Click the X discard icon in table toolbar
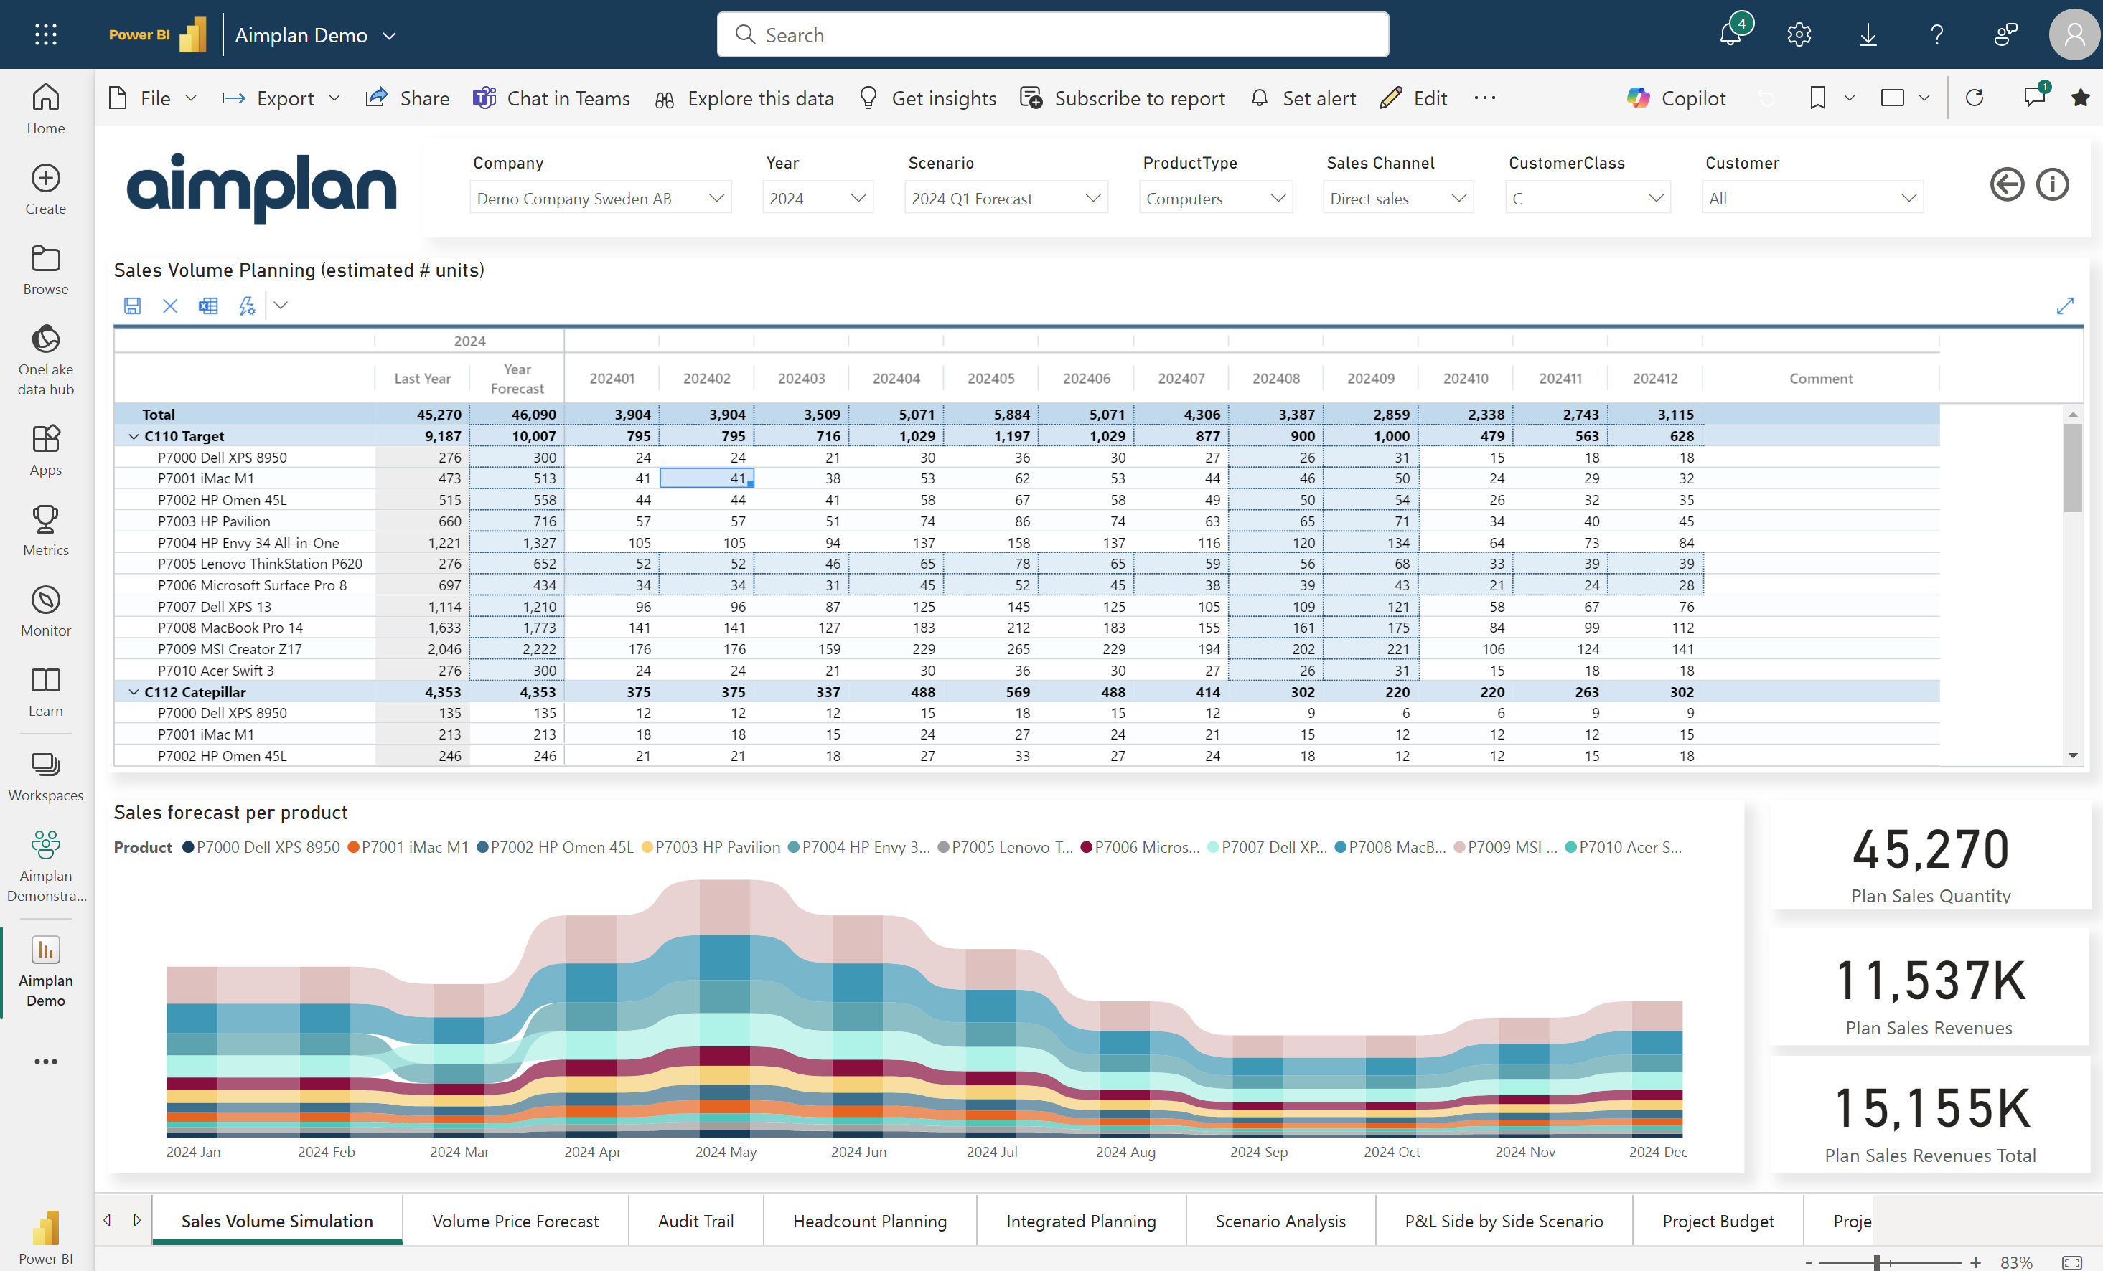 (x=170, y=306)
